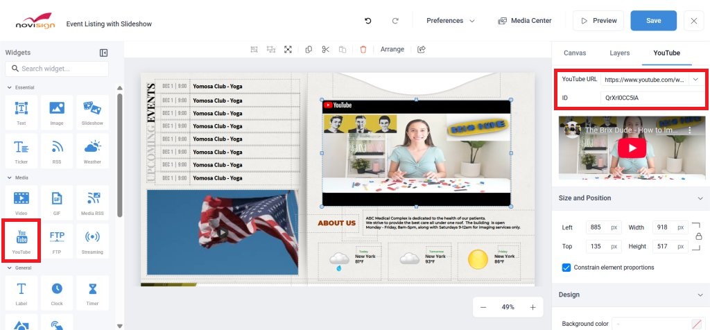Add a Clock widget
Screen dimensions: 710x330
click(x=57, y=293)
